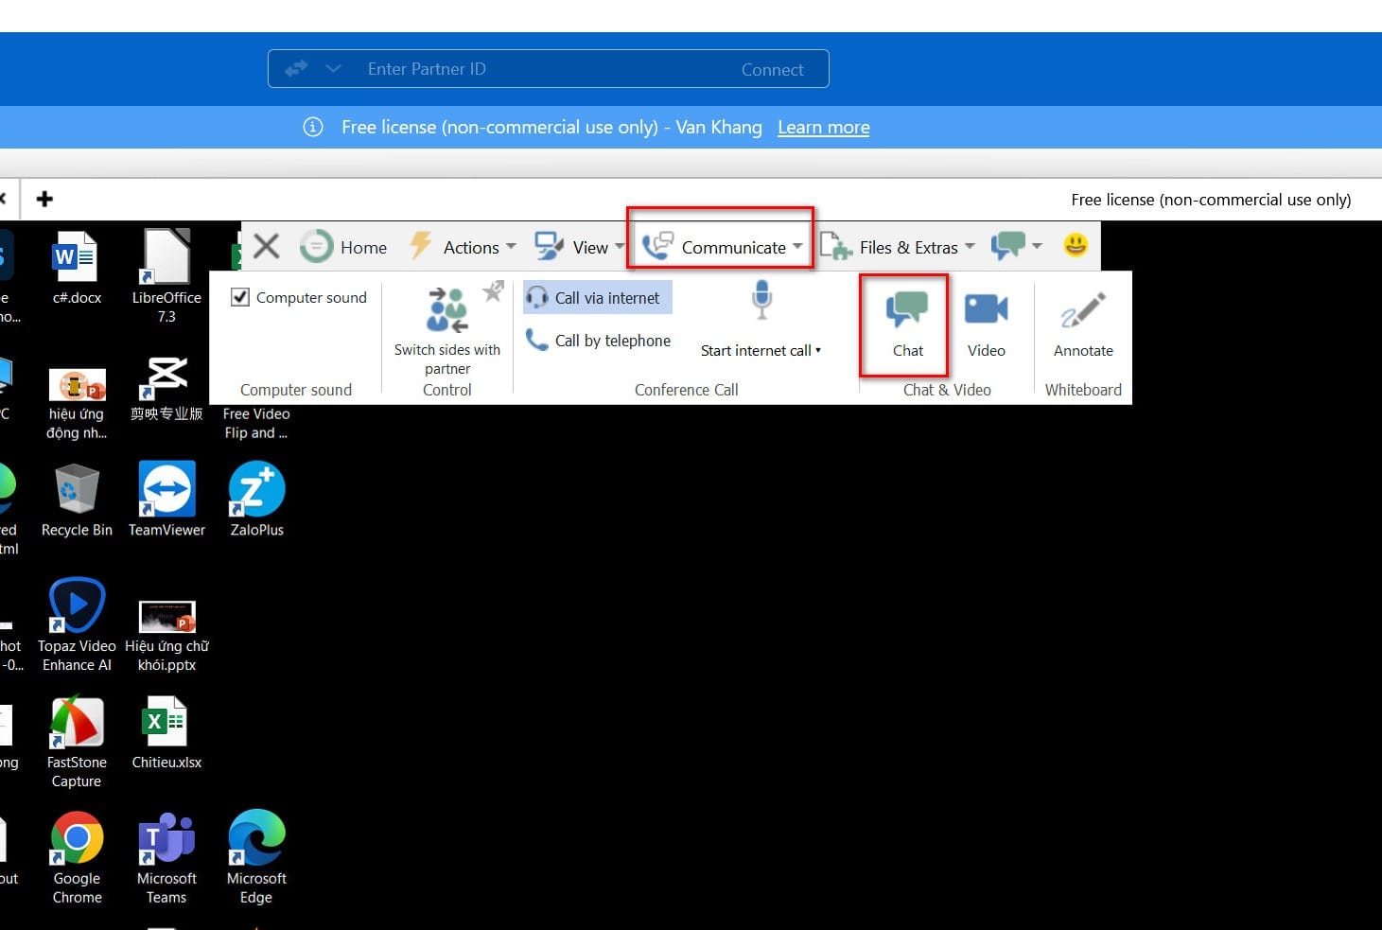This screenshot has width=1382, height=930.
Task: Start a Video session
Action: tap(986, 323)
